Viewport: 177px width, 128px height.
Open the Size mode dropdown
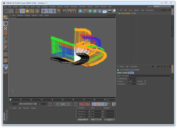pyautogui.click(x=96, y=120)
